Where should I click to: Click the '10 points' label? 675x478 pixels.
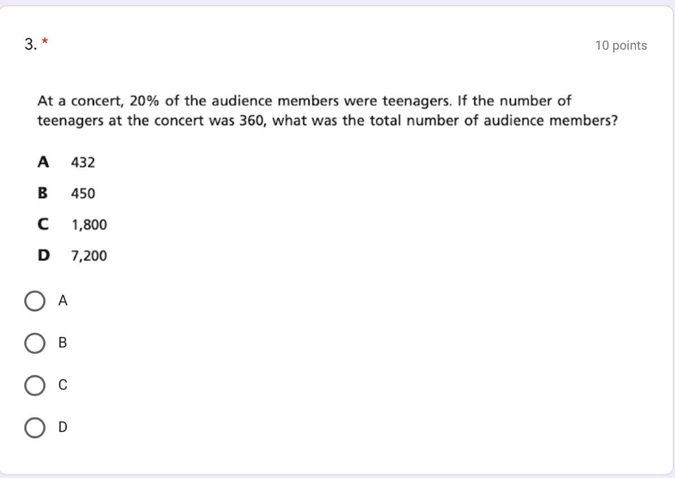pos(621,46)
